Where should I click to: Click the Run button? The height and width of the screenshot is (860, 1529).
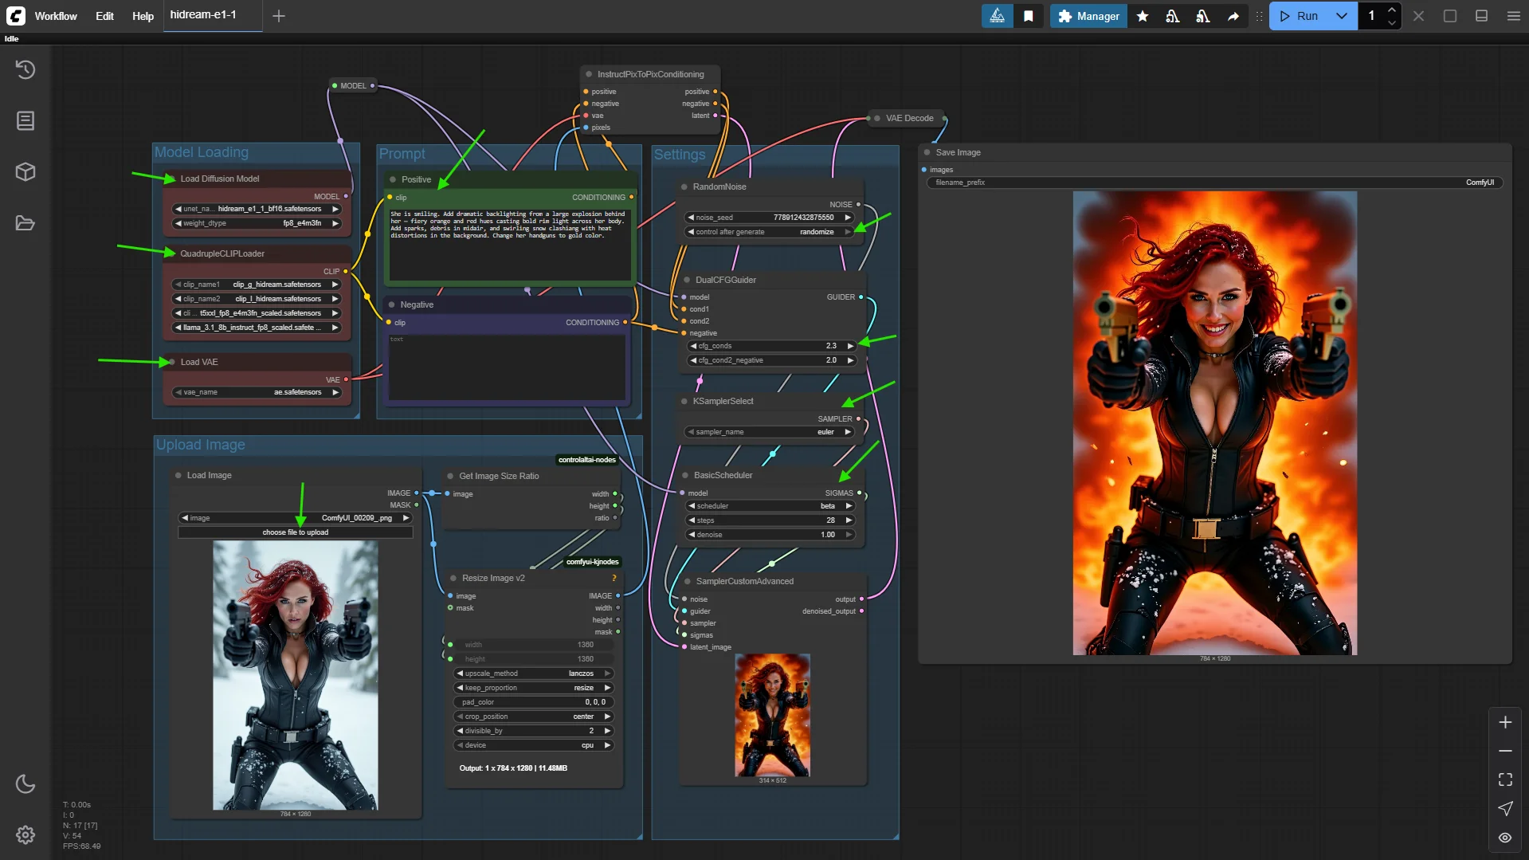[1299, 16]
